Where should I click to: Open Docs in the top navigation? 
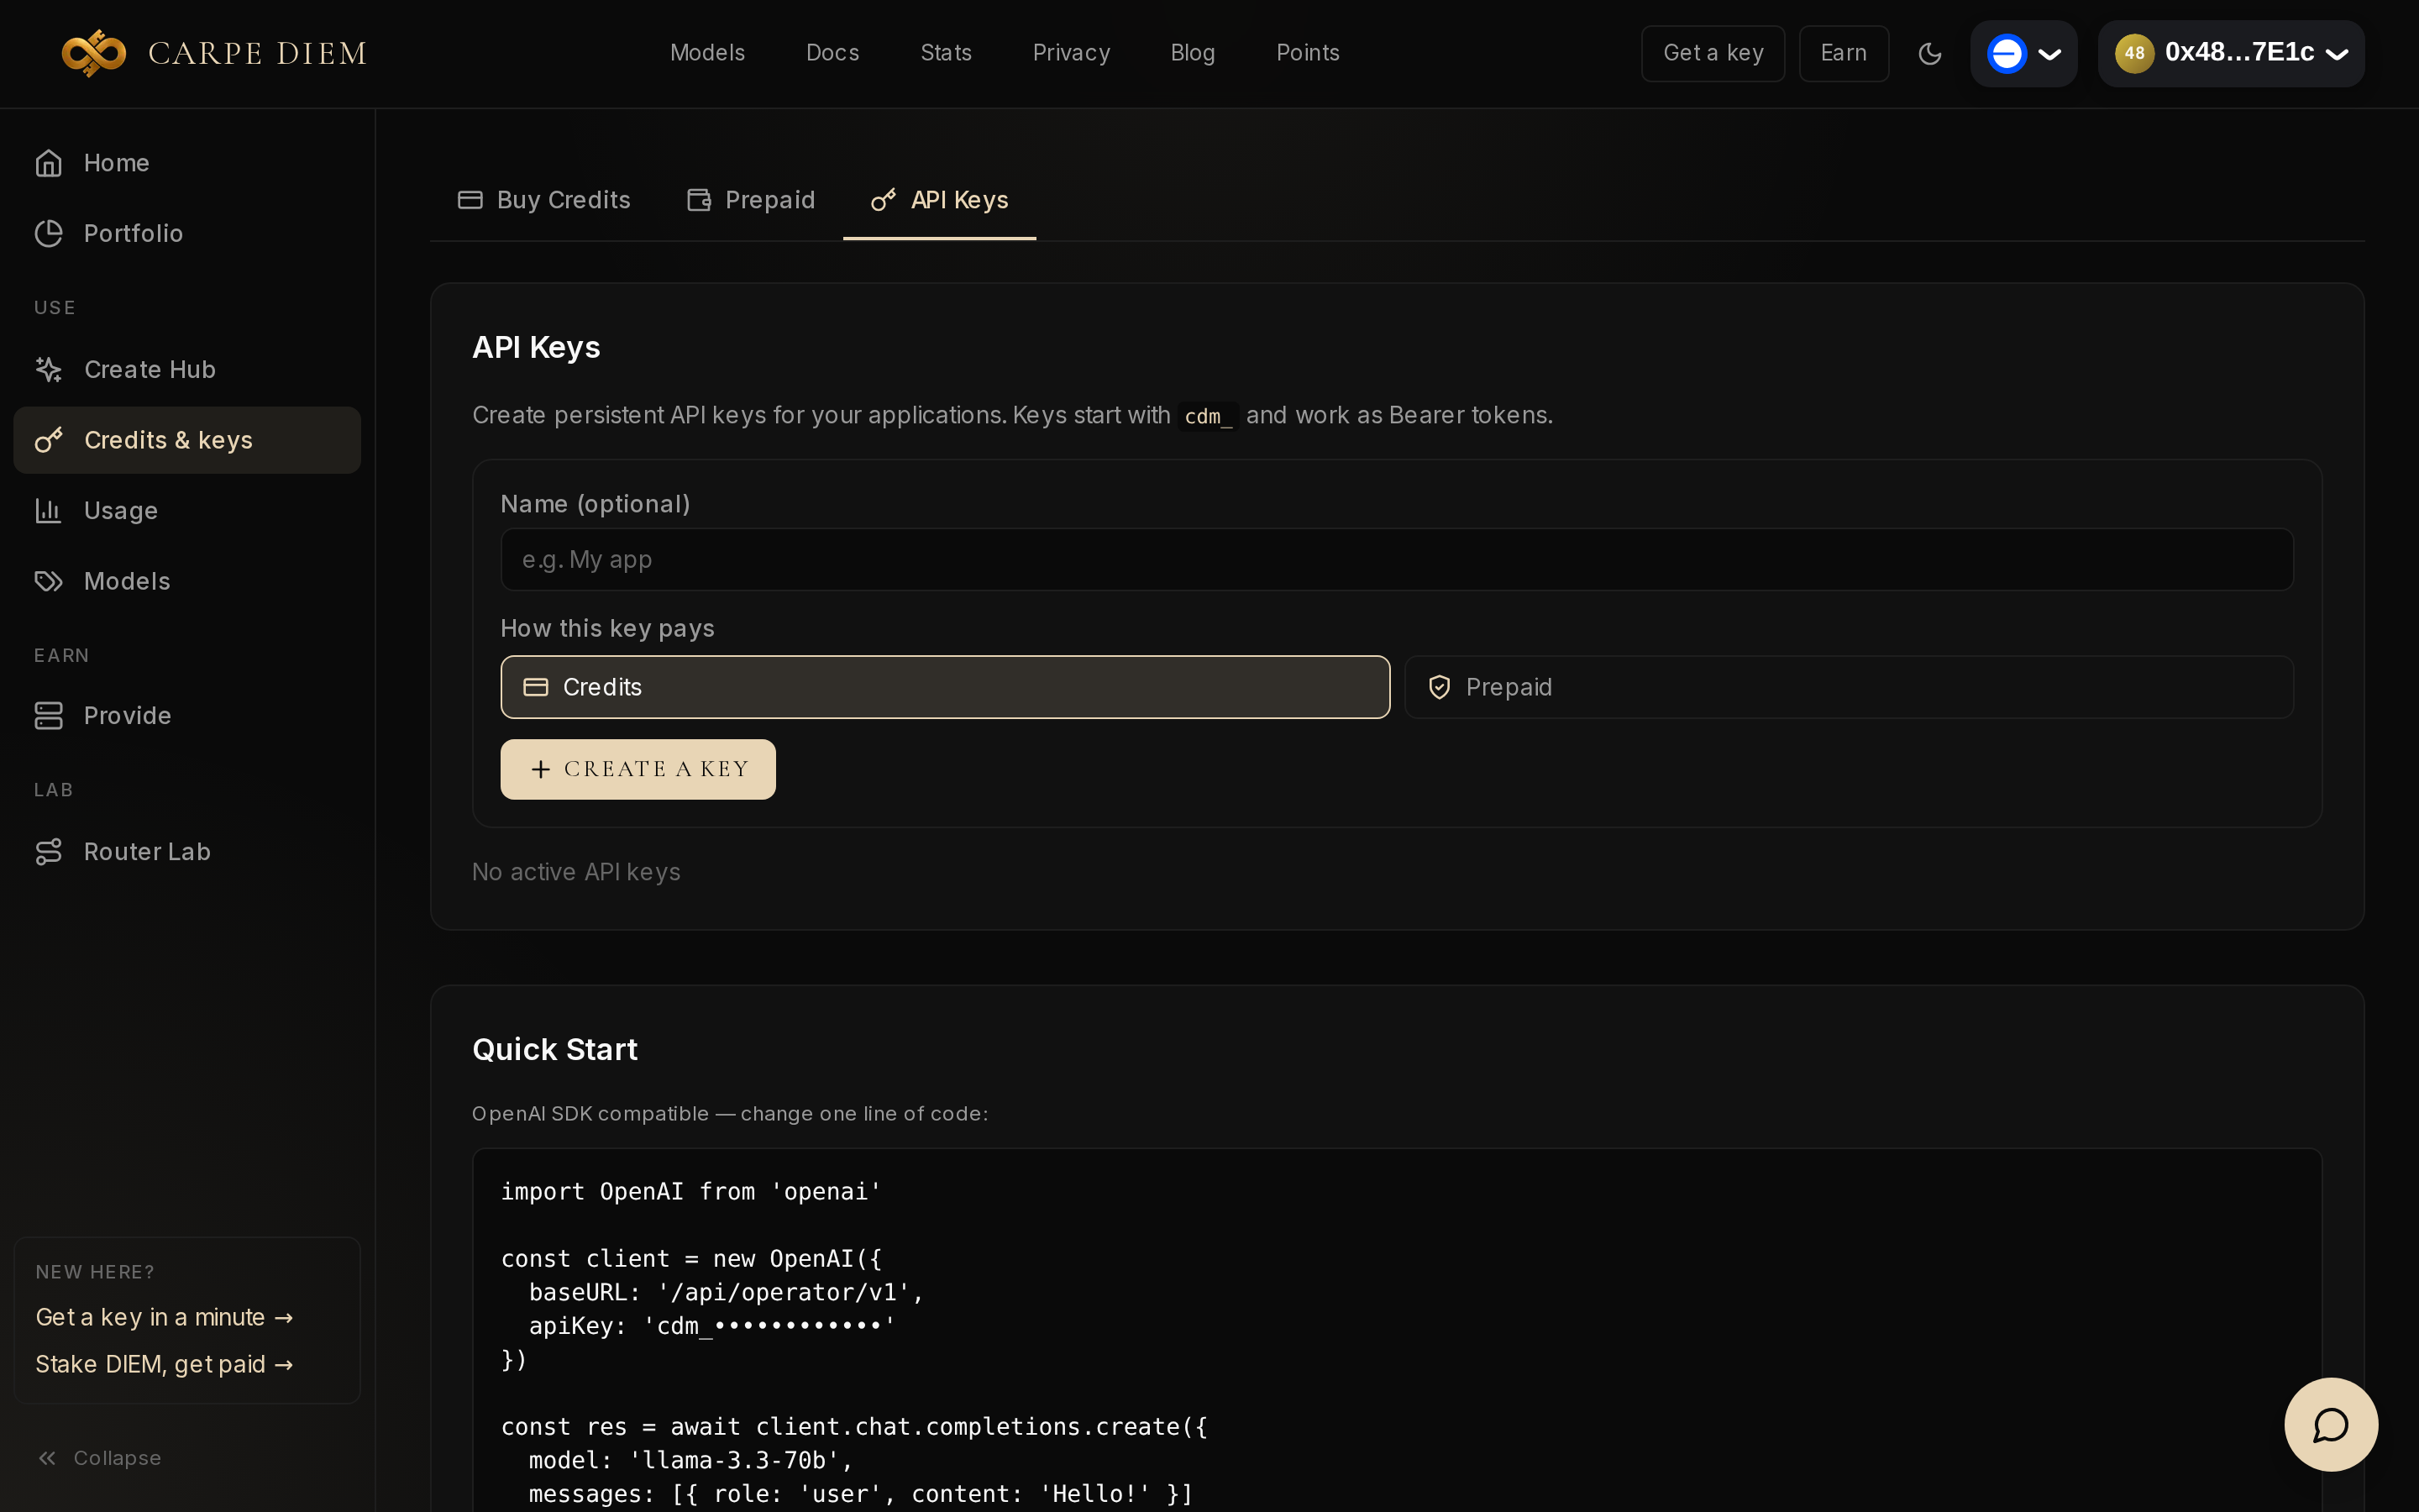pyautogui.click(x=832, y=53)
